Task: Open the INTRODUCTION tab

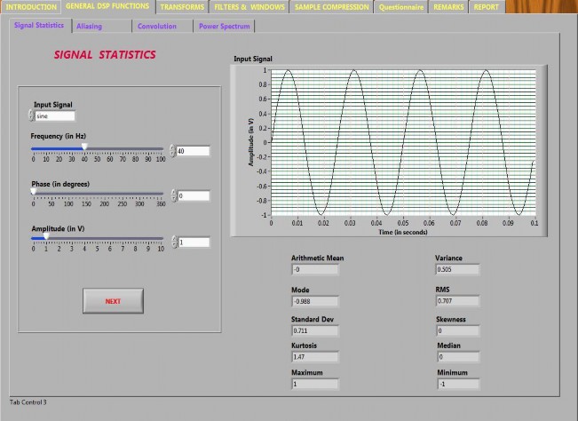Action: click(31, 7)
